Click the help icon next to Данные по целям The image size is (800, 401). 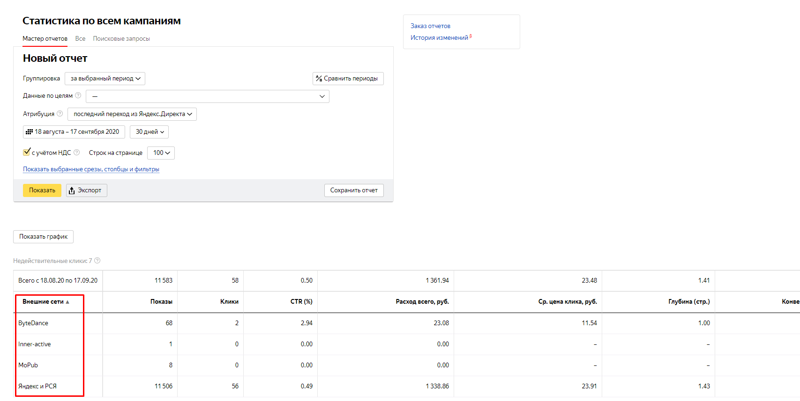[x=78, y=95]
